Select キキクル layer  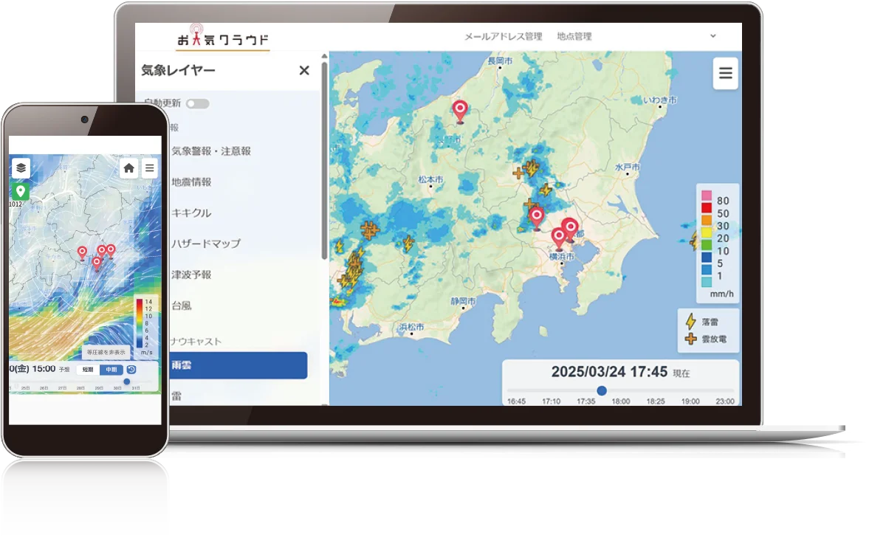click(191, 213)
